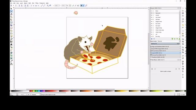Expand the Transform panel
The height and width of the screenshot is (110, 196).
point(166,57)
